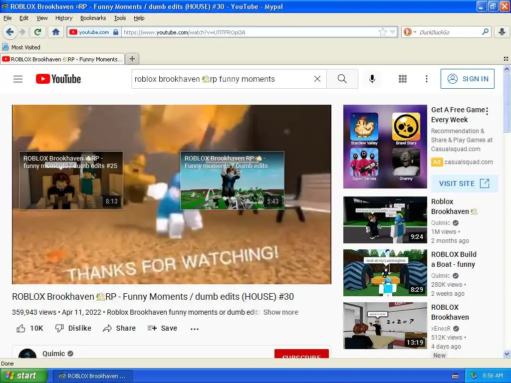Submit the YouTube search query

(342, 79)
